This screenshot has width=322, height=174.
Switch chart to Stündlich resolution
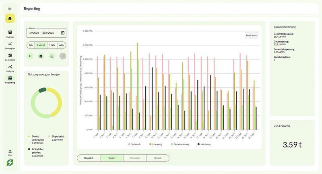89,158
